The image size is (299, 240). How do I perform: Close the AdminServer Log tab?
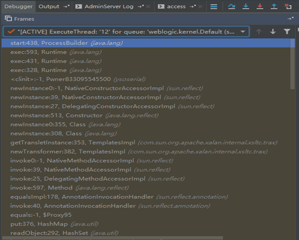click(x=148, y=7)
